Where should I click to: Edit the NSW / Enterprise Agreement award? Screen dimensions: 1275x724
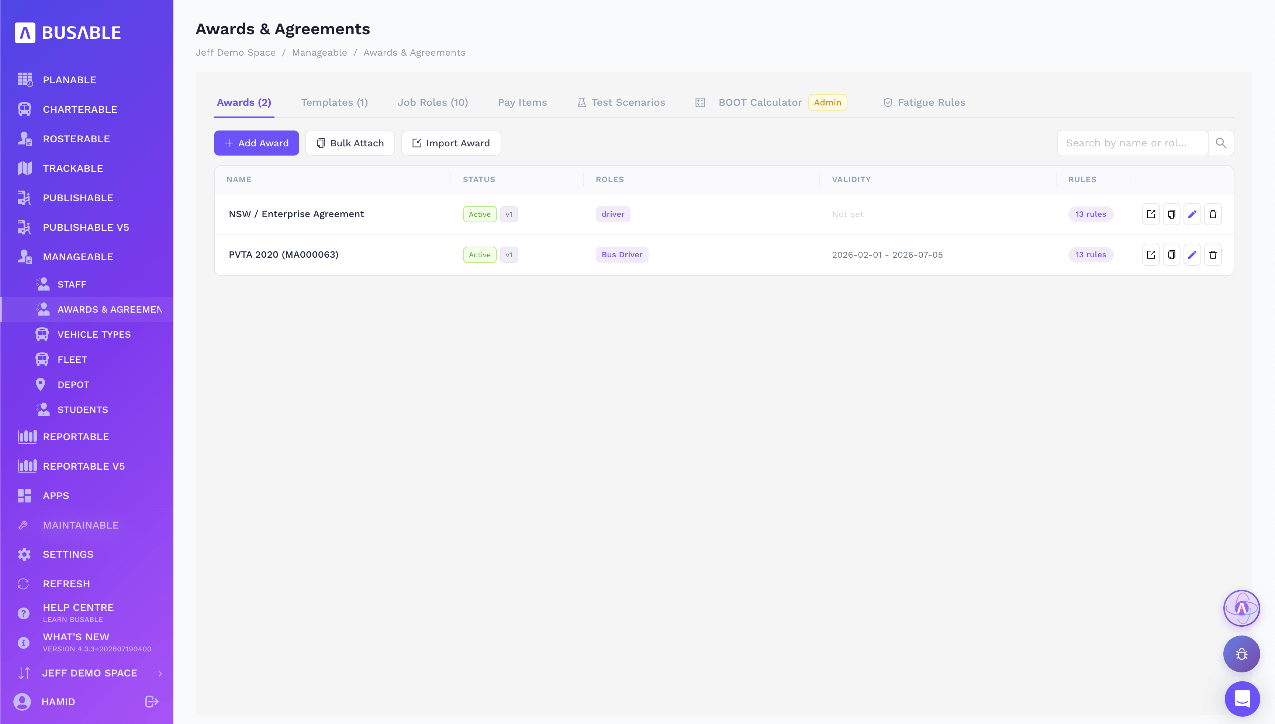coord(1192,214)
